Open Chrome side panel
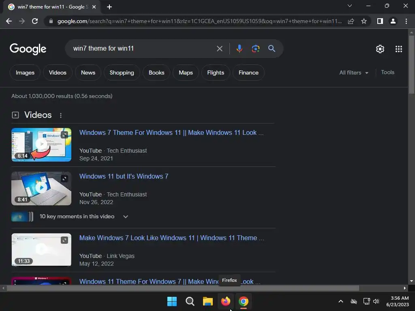This screenshot has width=415, height=311. 380,21
